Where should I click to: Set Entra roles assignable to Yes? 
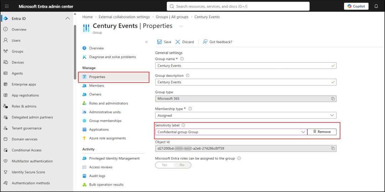(x=164, y=165)
